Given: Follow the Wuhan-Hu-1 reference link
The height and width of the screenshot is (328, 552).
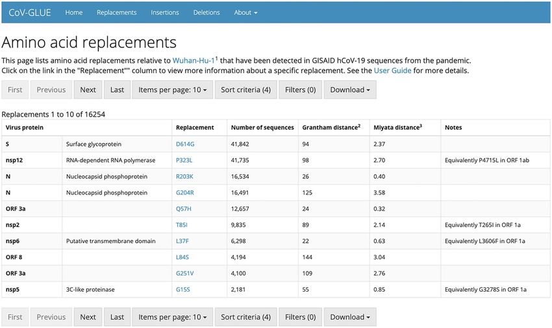Looking at the screenshot, I should [x=194, y=60].
